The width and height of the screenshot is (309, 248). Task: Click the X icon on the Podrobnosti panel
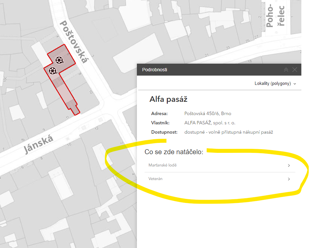(295, 70)
